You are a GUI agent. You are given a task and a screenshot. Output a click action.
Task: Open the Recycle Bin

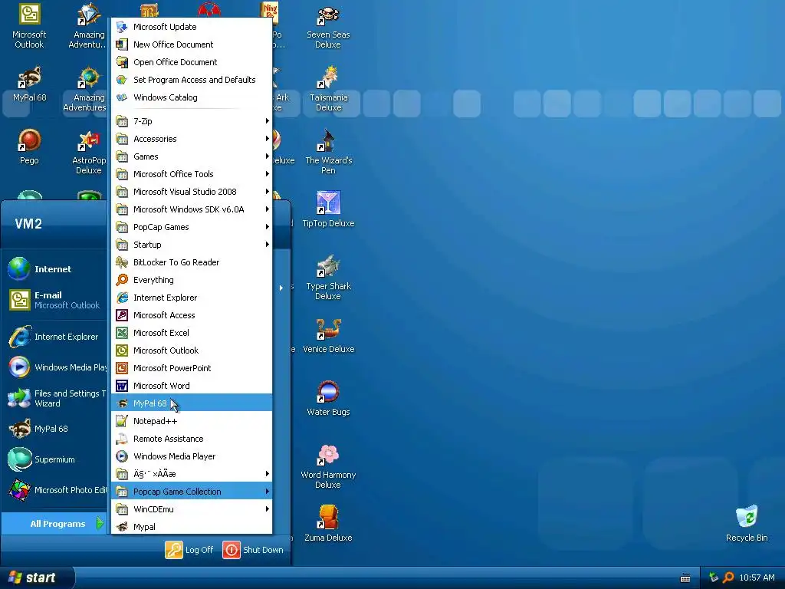747,524
